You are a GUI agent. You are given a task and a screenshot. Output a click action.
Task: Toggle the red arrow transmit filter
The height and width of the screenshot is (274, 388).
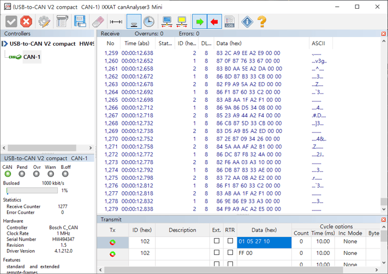click(215, 21)
